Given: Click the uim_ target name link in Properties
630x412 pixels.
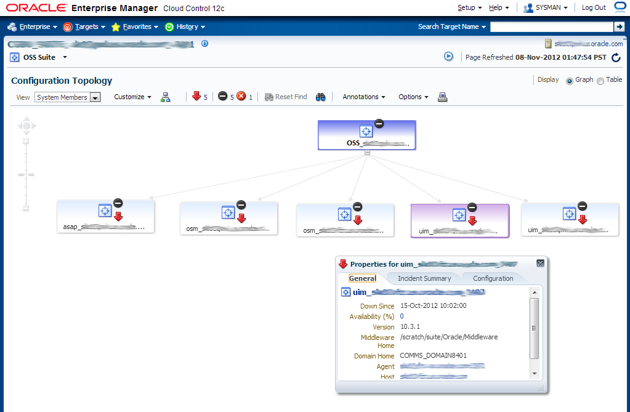Looking at the screenshot, I should point(418,293).
